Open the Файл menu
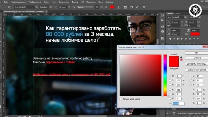This screenshot has height=117, width=208. point(6,2)
